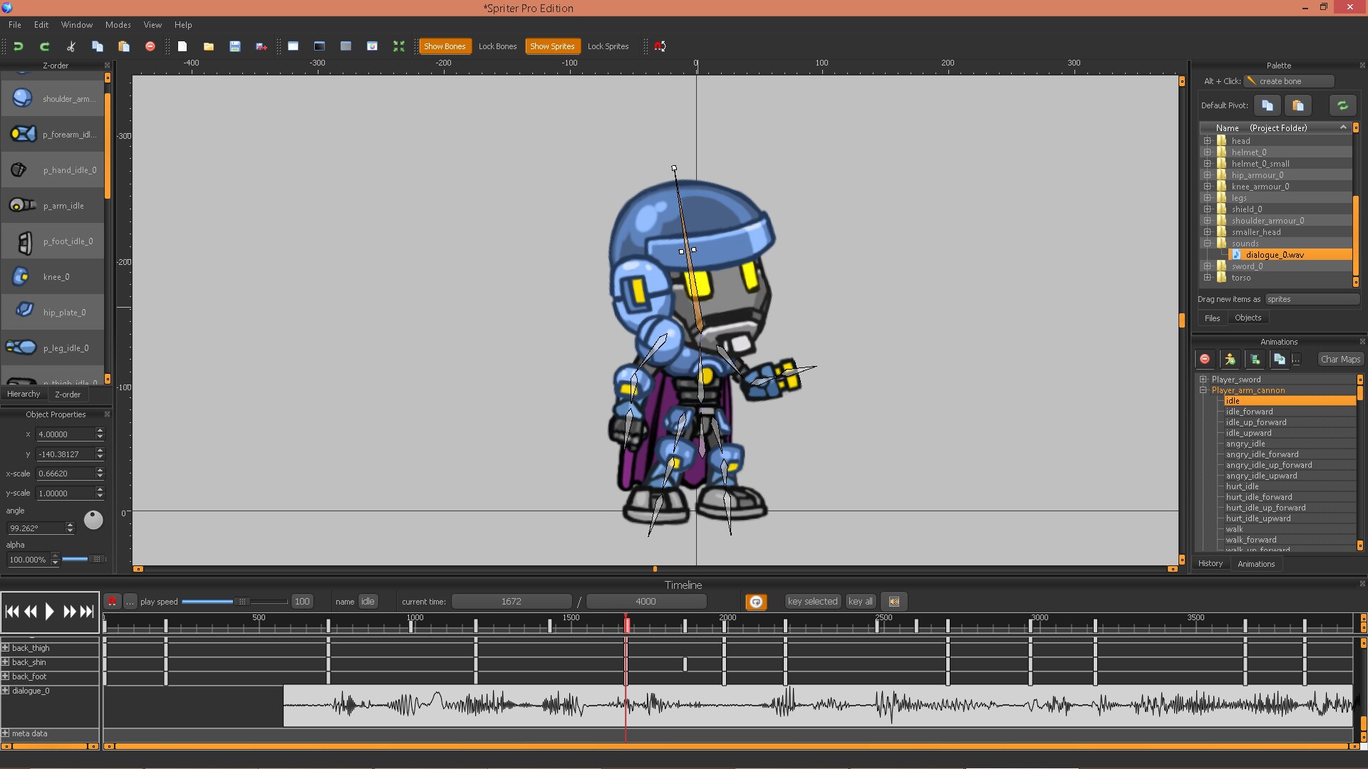
Task: Switch to History tab in bottom panel
Action: pyautogui.click(x=1212, y=563)
